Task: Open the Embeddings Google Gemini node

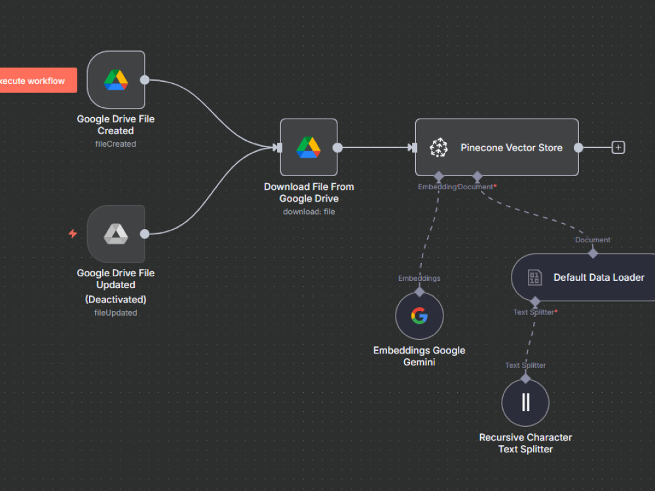Action: click(419, 316)
